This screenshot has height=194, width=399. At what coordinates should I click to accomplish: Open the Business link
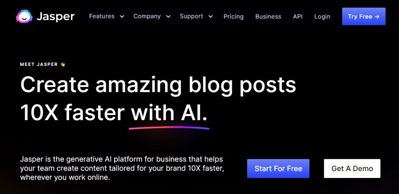tap(268, 17)
